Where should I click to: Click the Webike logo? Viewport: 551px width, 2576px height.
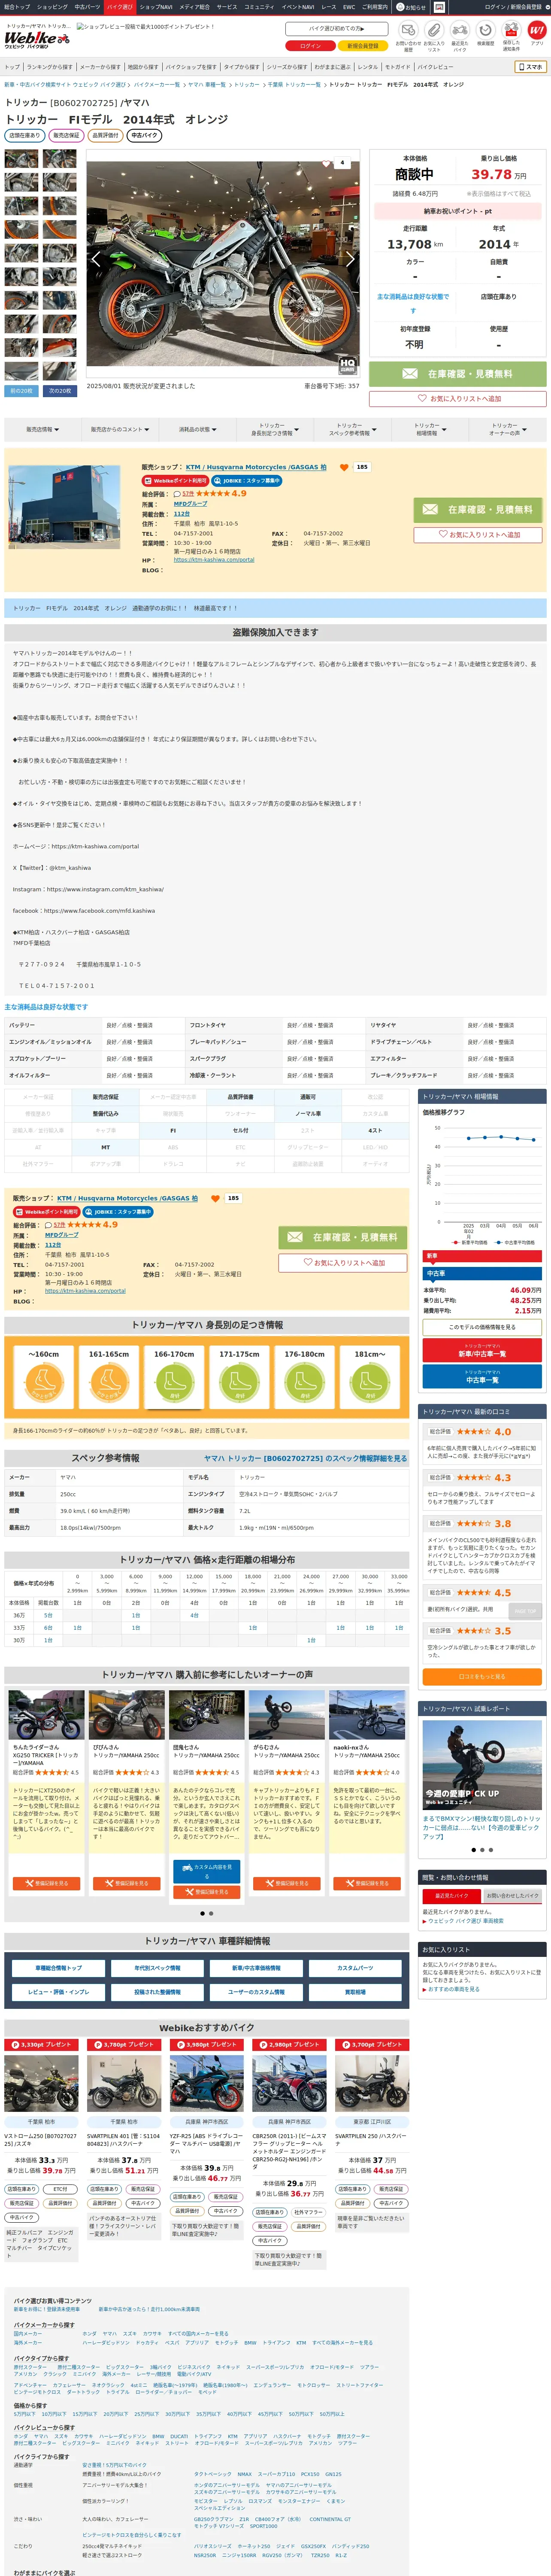37,39
